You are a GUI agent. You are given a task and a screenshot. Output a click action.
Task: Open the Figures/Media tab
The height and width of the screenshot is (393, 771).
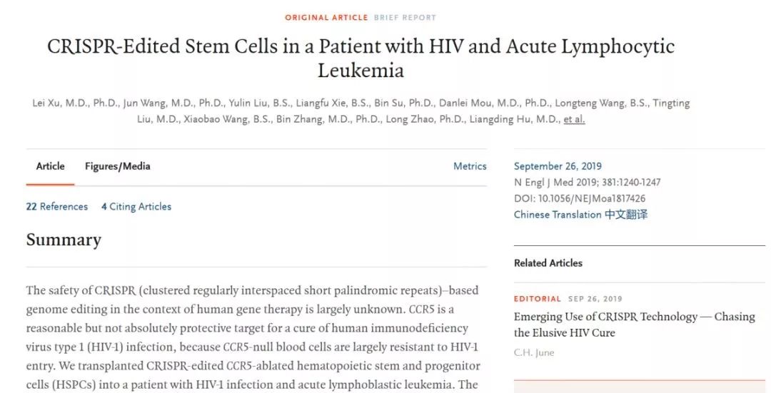(x=117, y=166)
